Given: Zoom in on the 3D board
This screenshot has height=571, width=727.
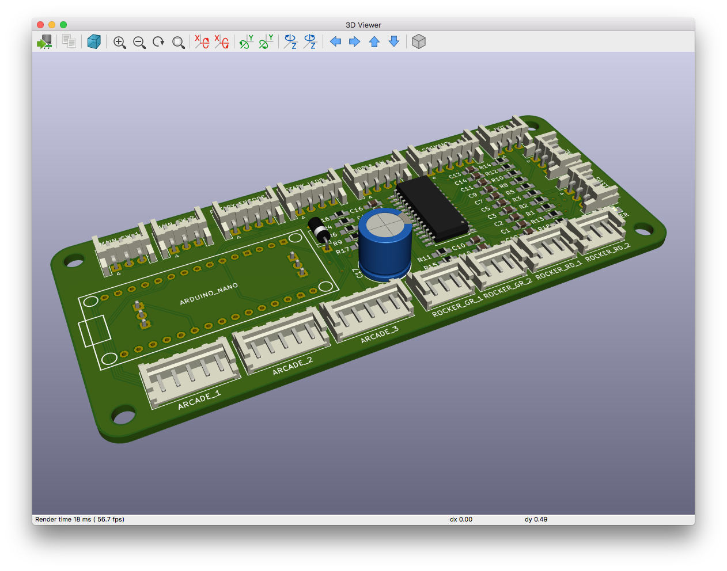Looking at the screenshot, I should pos(119,42).
